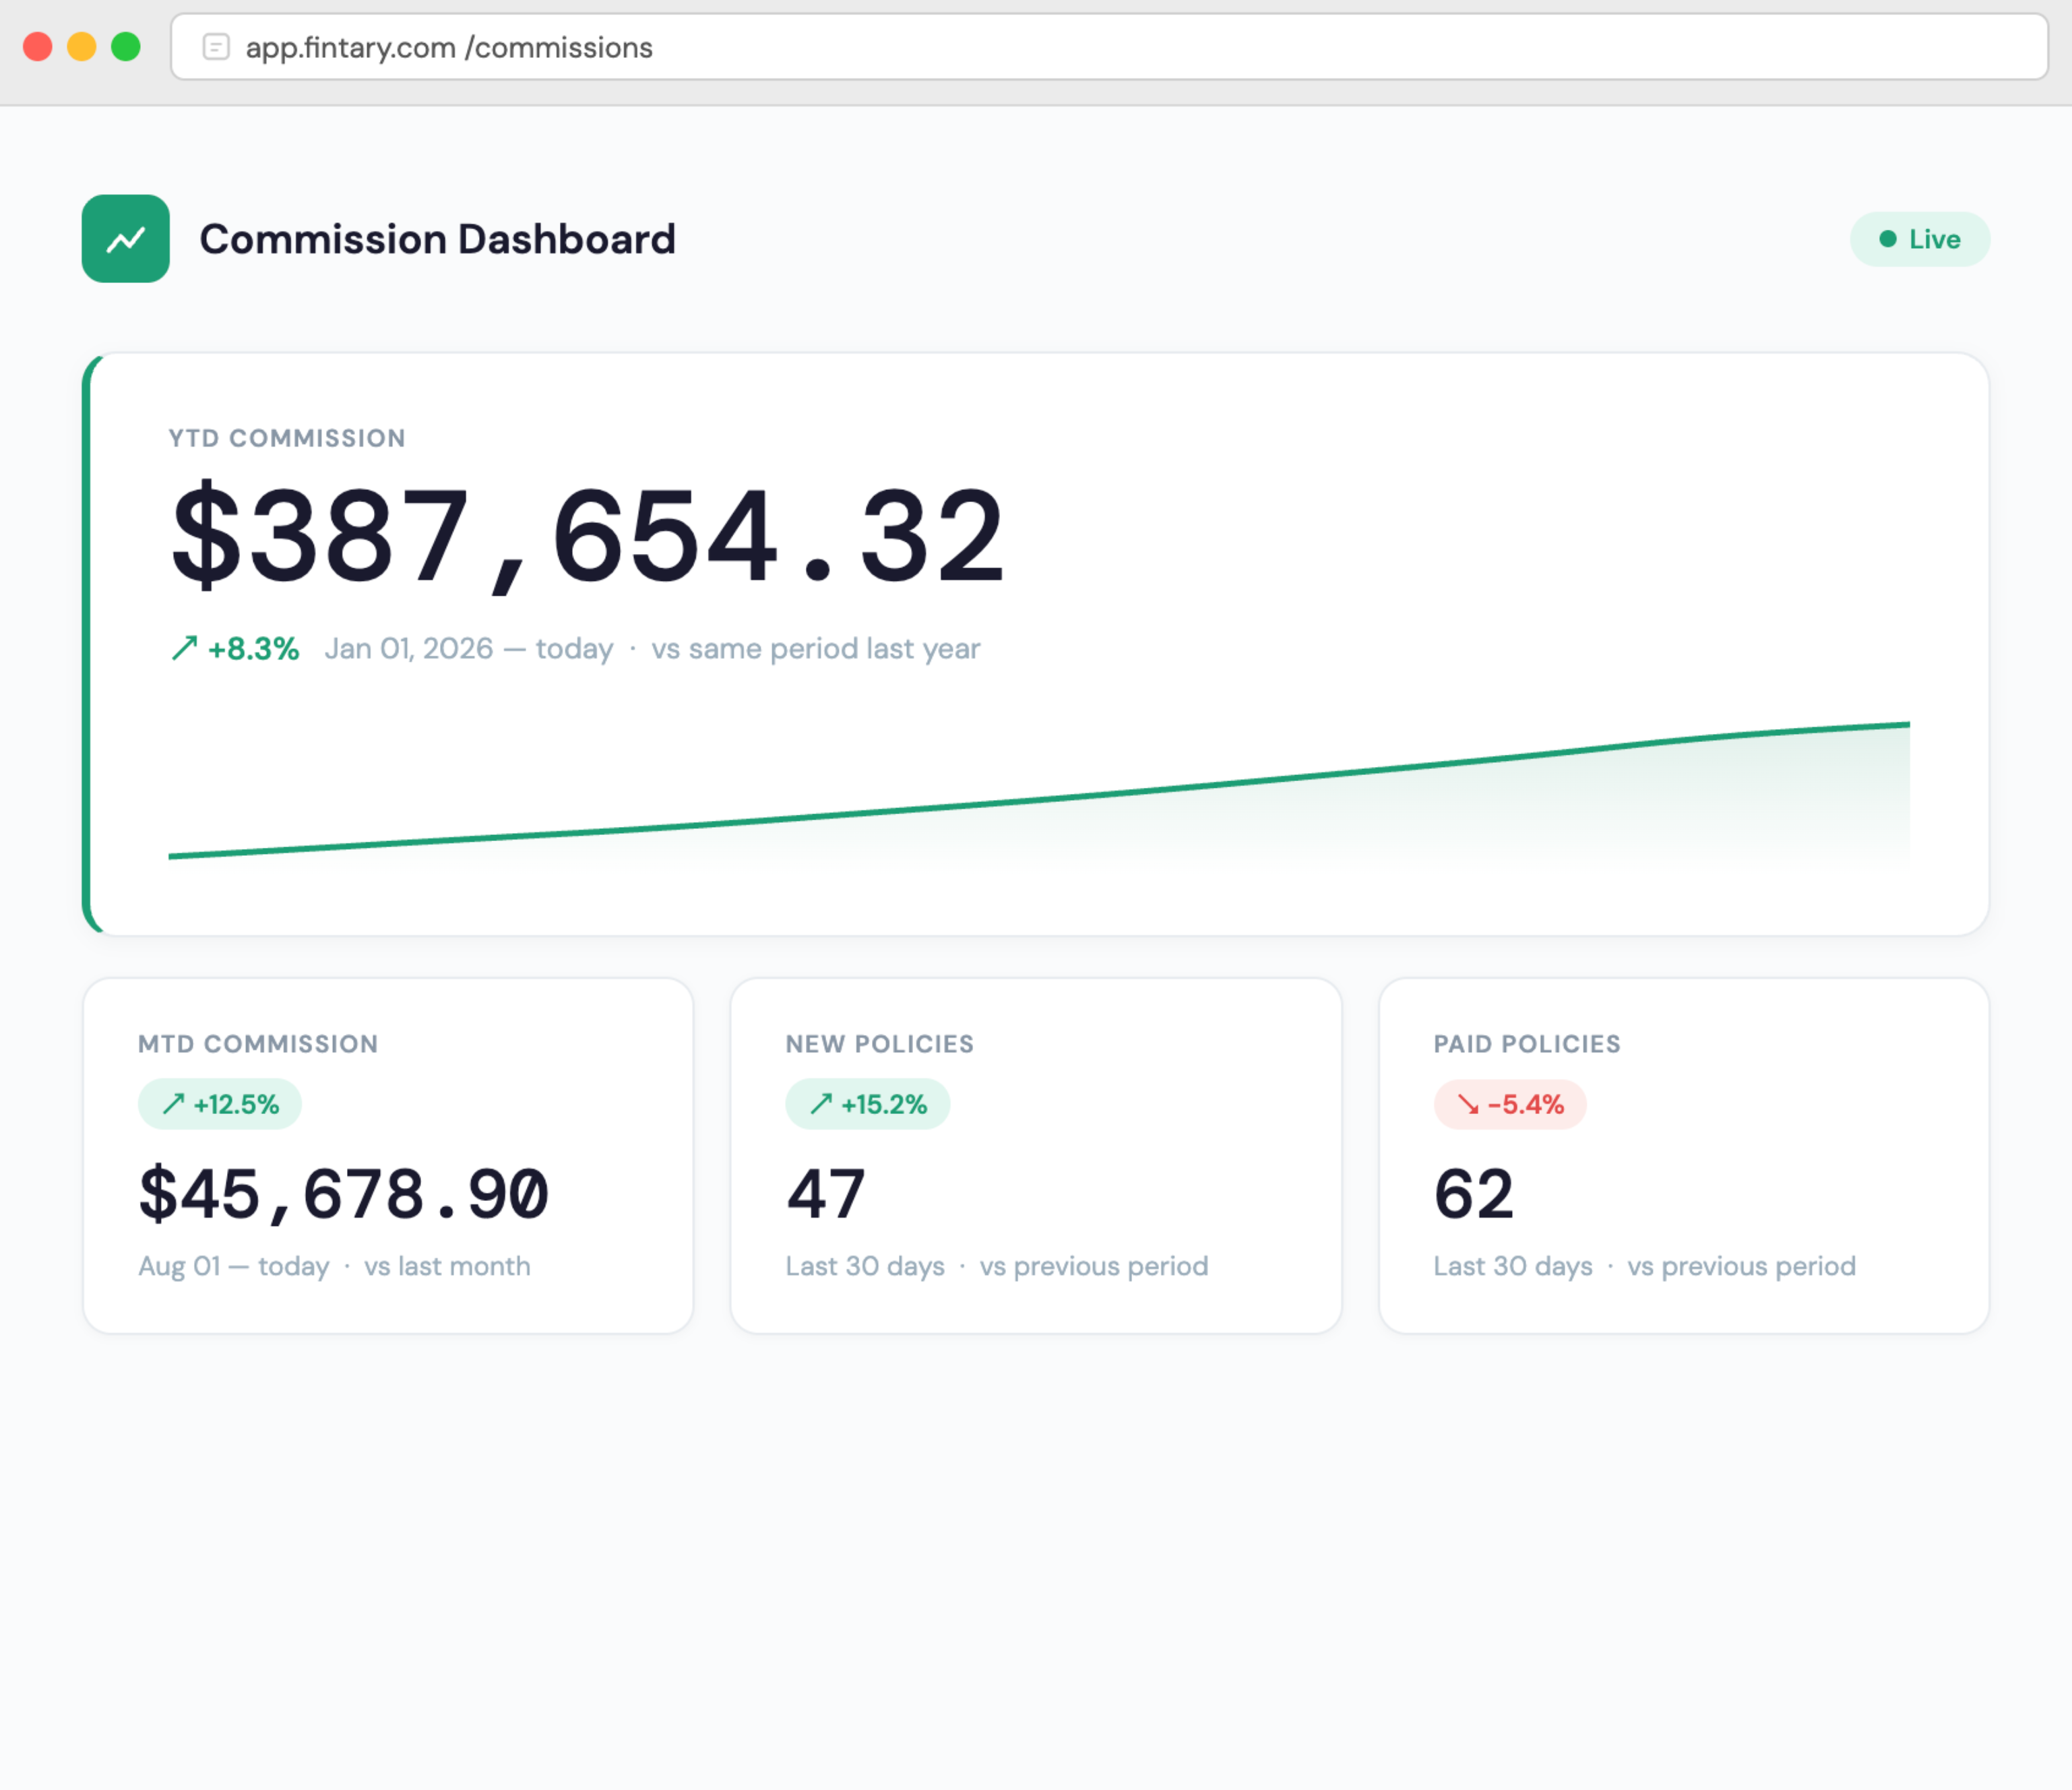2072x1790 pixels.
Task: Click the green Commission Dashboard logo icon
Action: (x=125, y=238)
